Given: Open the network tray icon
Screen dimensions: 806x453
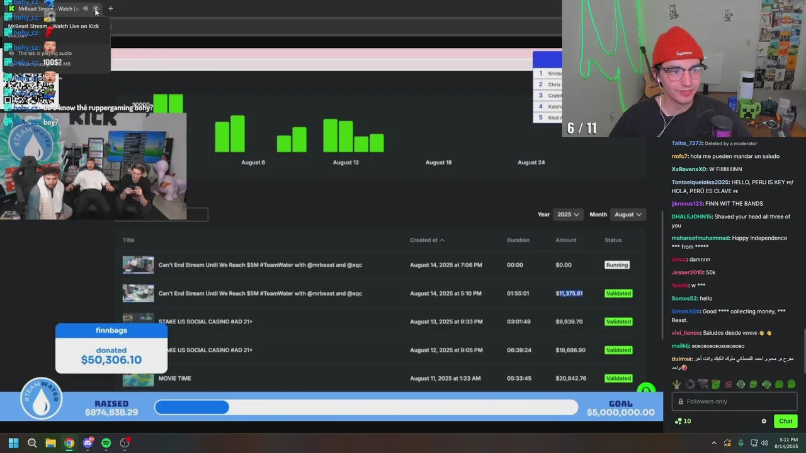Looking at the screenshot, I should click(x=754, y=443).
